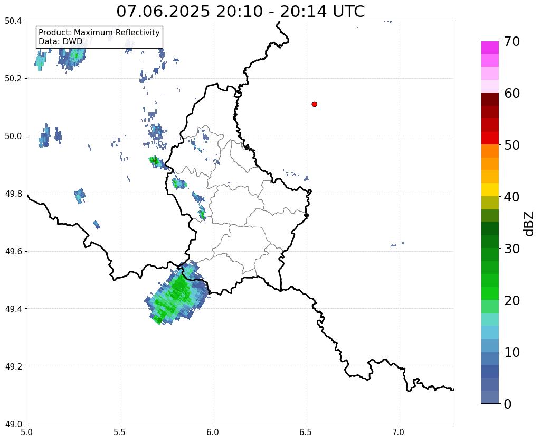This screenshot has width=540, height=441.
Task: Click the longitude tick label 6.0
Action: tap(213, 433)
